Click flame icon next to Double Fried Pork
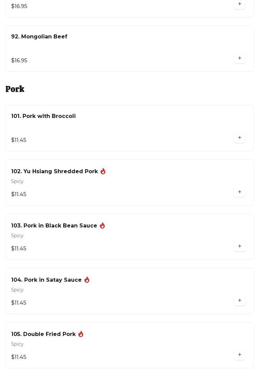Viewport: 259px width, 369px height. tap(81, 334)
